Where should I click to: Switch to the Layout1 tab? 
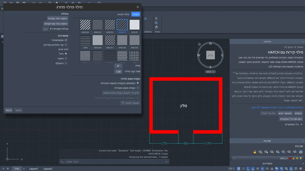pos(34,169)
